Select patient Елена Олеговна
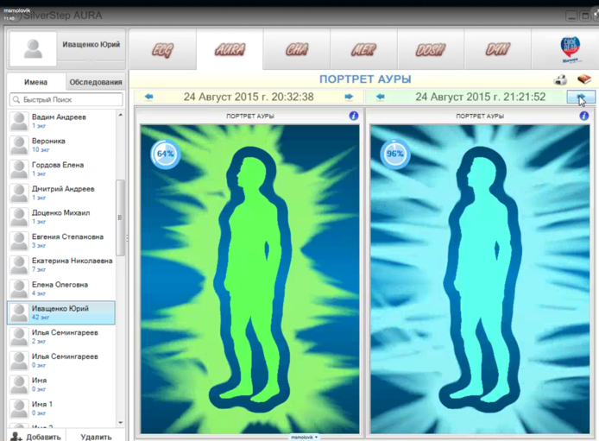 click(61, 288)
